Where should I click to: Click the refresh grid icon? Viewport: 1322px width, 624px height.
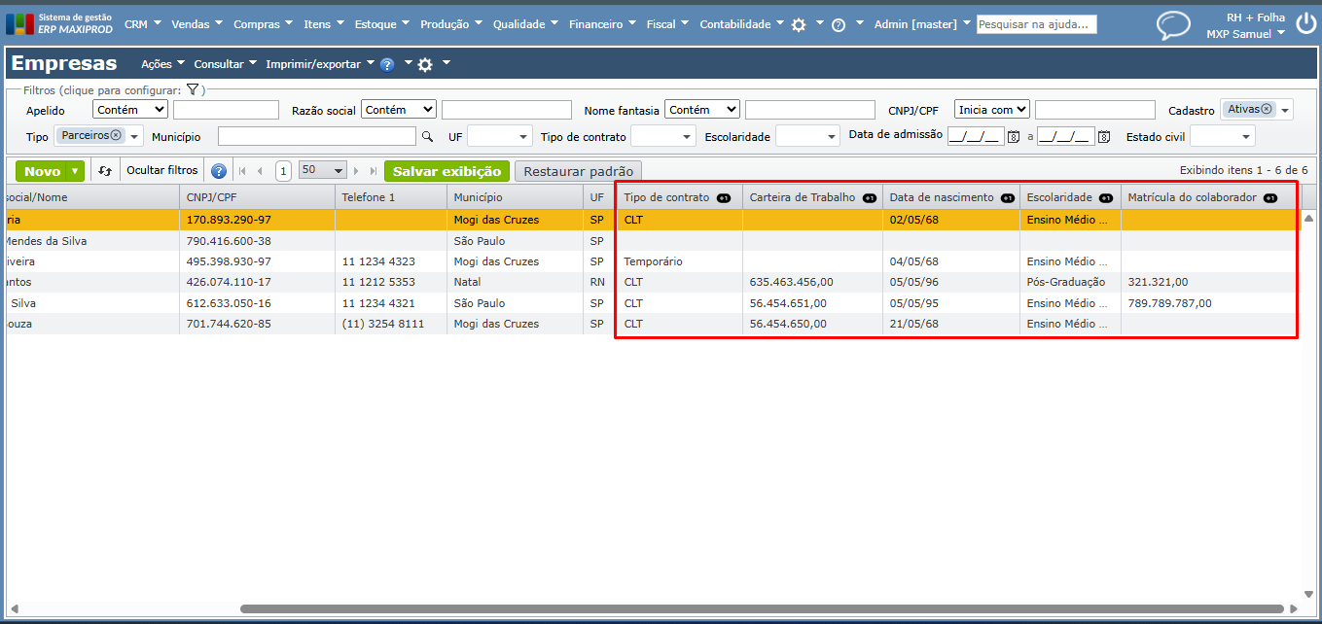coord(105,171)
